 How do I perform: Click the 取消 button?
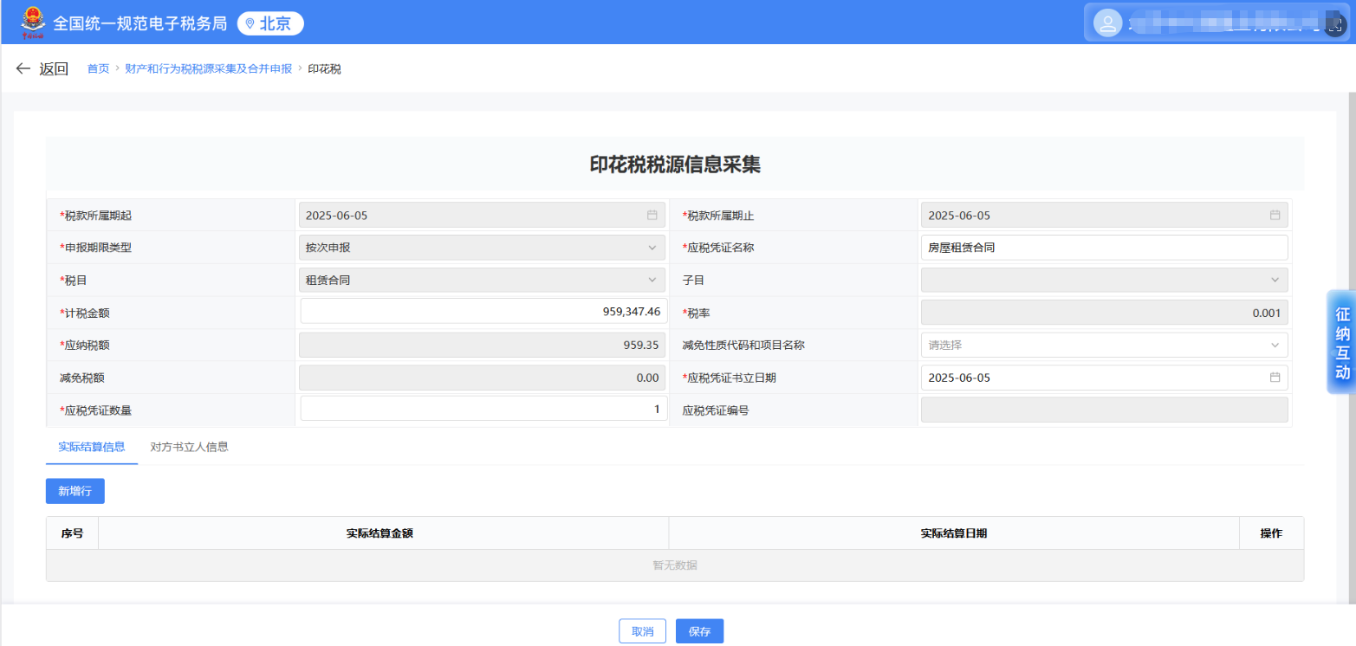(642, 630)
